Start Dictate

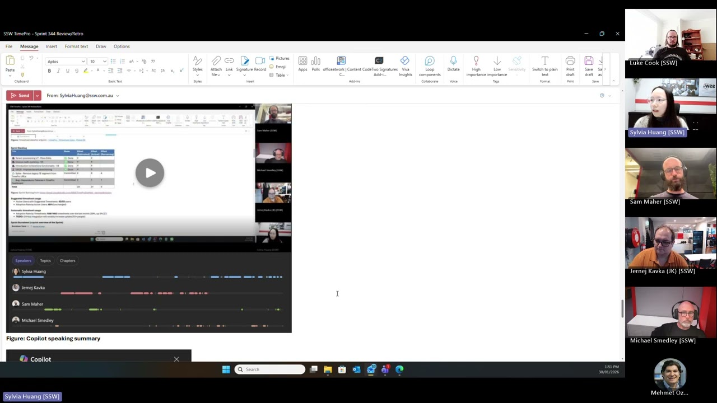point(453,64)
